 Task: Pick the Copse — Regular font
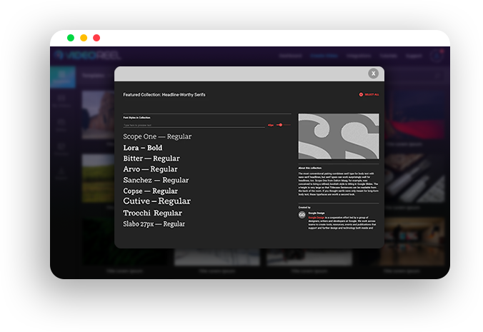tap(150, 191)
